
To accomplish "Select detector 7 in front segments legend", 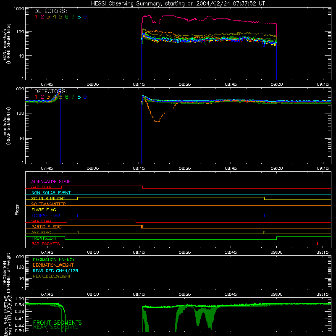I will 73,17.
